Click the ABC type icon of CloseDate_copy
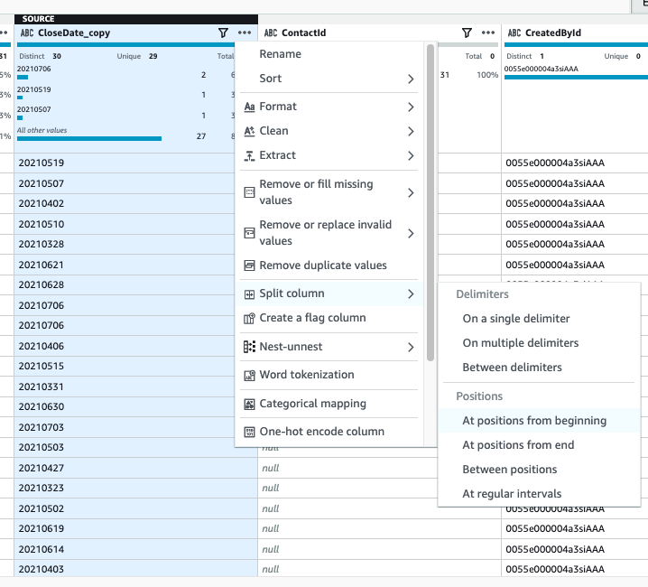Screen dimensions: 648x587 [27, 33]
